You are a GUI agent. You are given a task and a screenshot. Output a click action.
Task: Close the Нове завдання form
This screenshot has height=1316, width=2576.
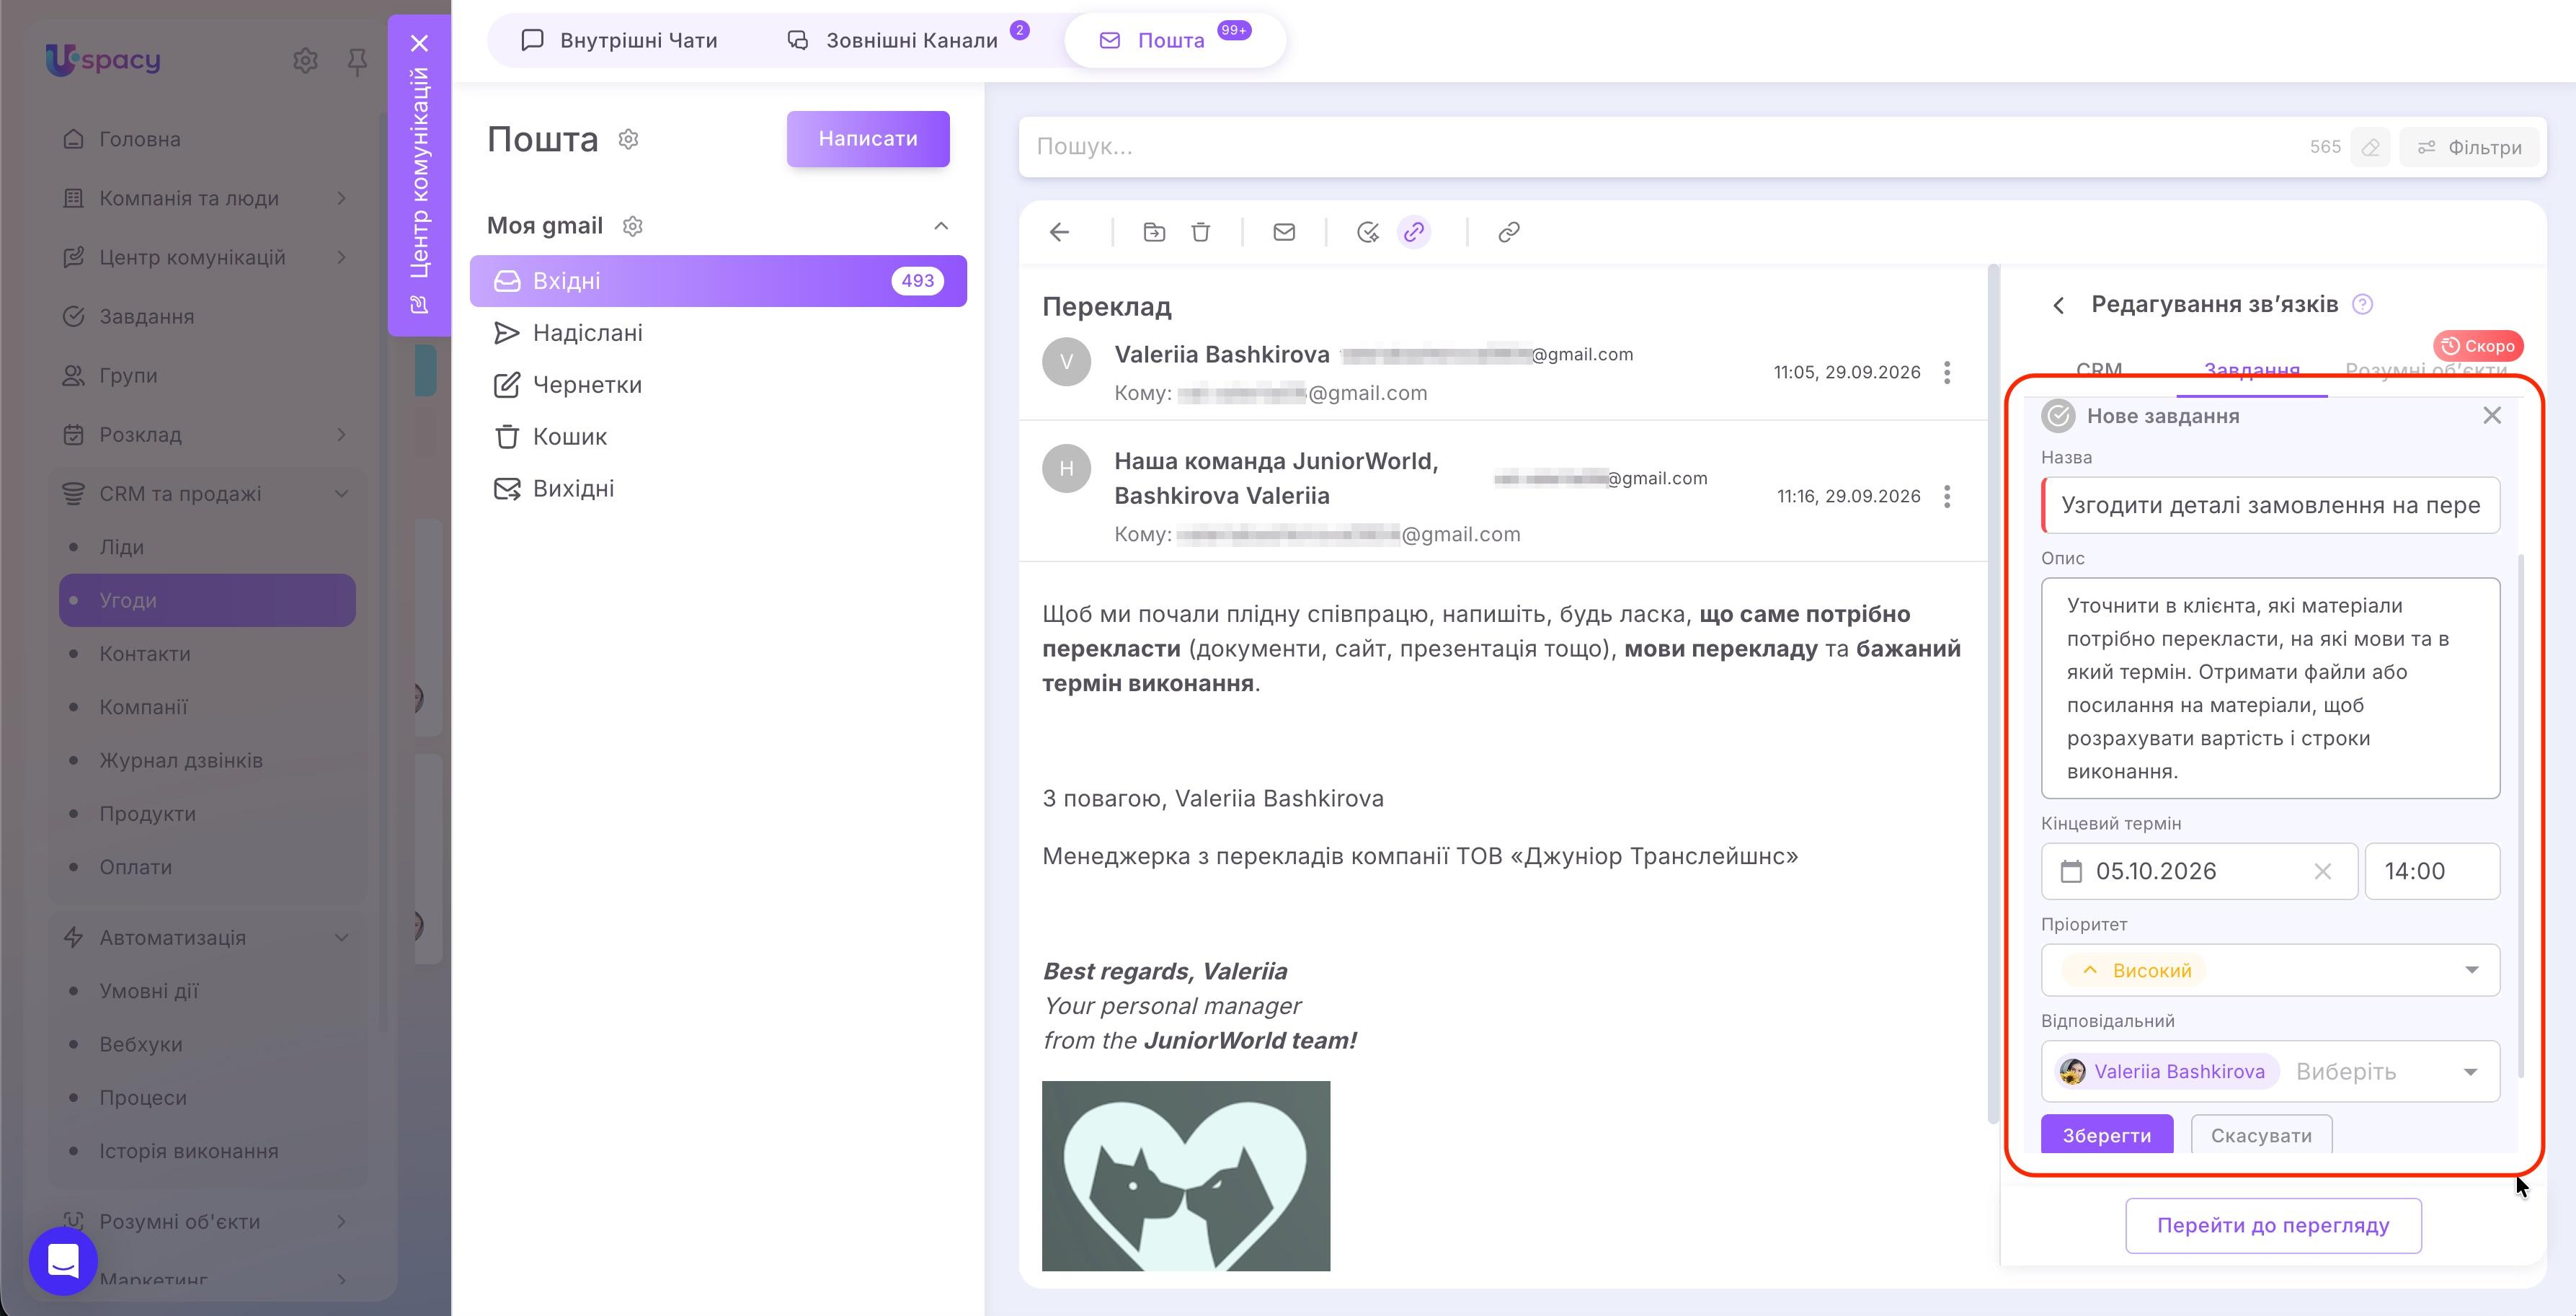pos(2491,415)
